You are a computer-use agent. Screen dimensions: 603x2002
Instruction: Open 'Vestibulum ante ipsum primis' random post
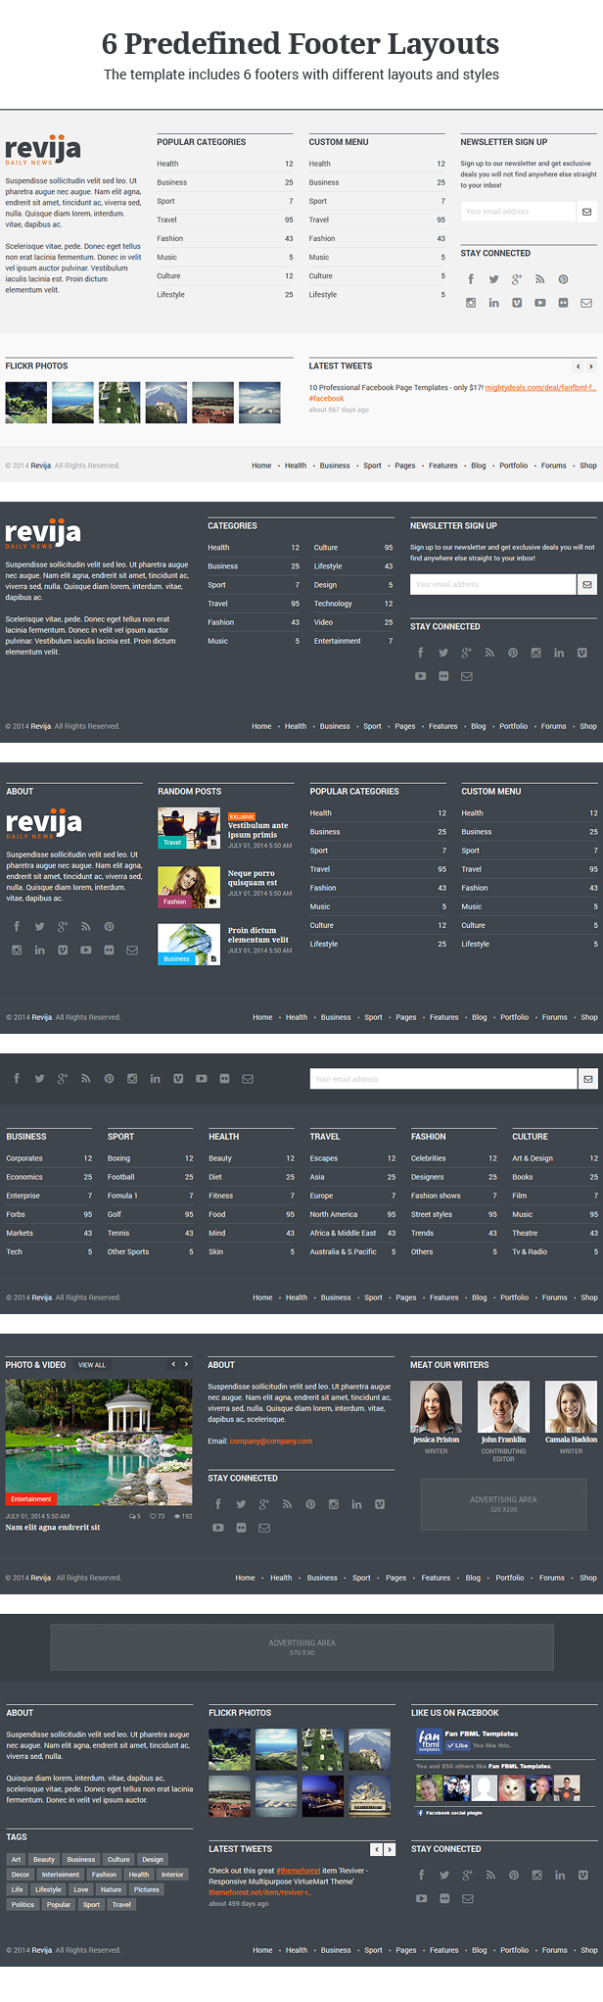(257, 830)
